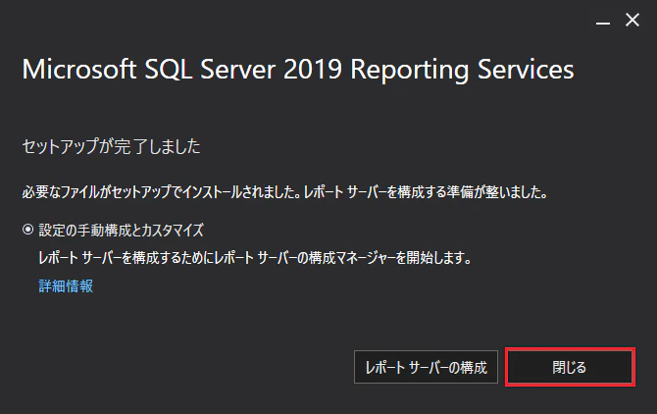Click Microsoft SQL Server 2019 Reporting Services title
The width and height of the screenshot is (657, 414).
[298, 69]
